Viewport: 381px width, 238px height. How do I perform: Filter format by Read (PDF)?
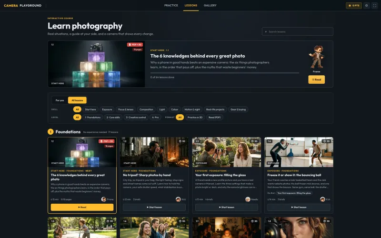215,117
